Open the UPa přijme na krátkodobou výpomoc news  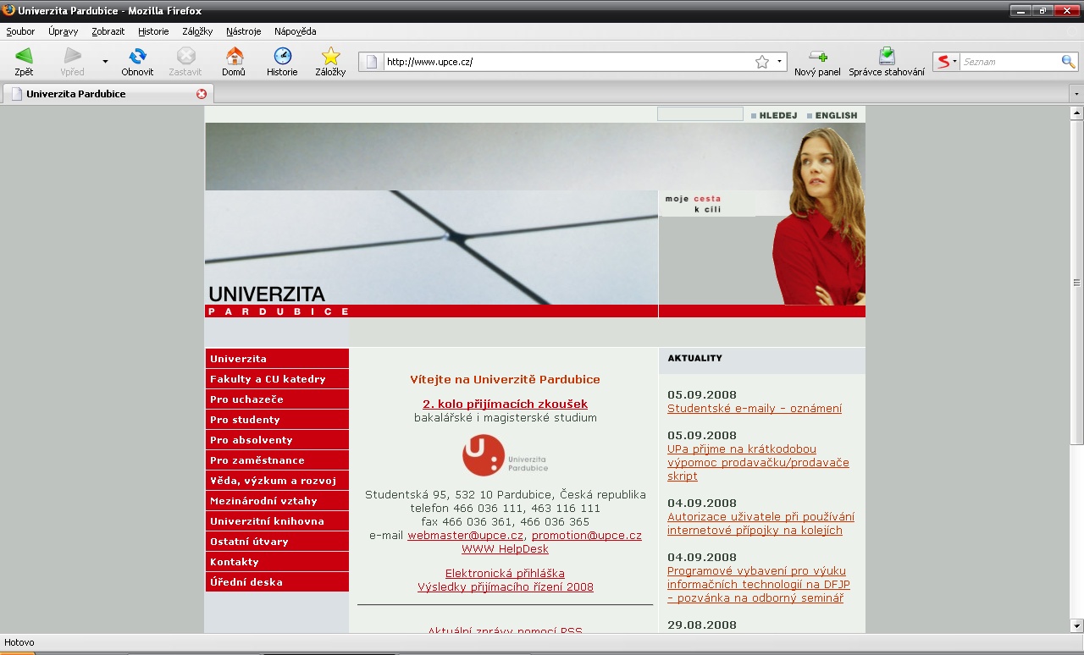pyautogui.click(x=758, y=463)
